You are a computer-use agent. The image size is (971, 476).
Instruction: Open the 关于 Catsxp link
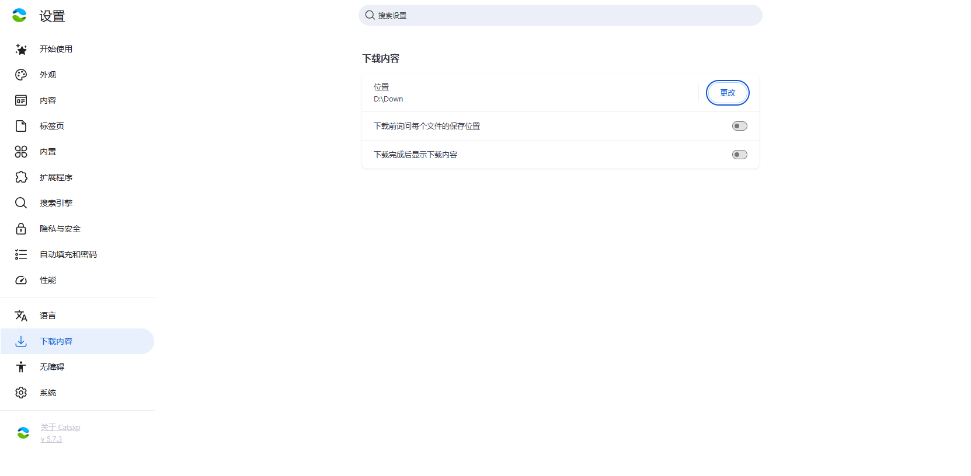pos(61,427)
